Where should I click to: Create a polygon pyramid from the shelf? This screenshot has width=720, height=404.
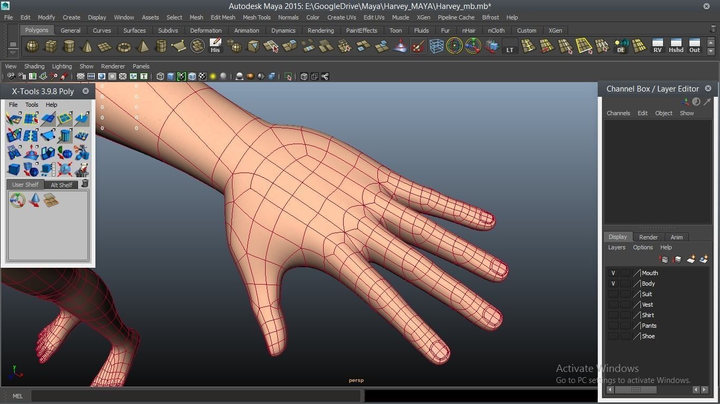click(x=142, y=46)
